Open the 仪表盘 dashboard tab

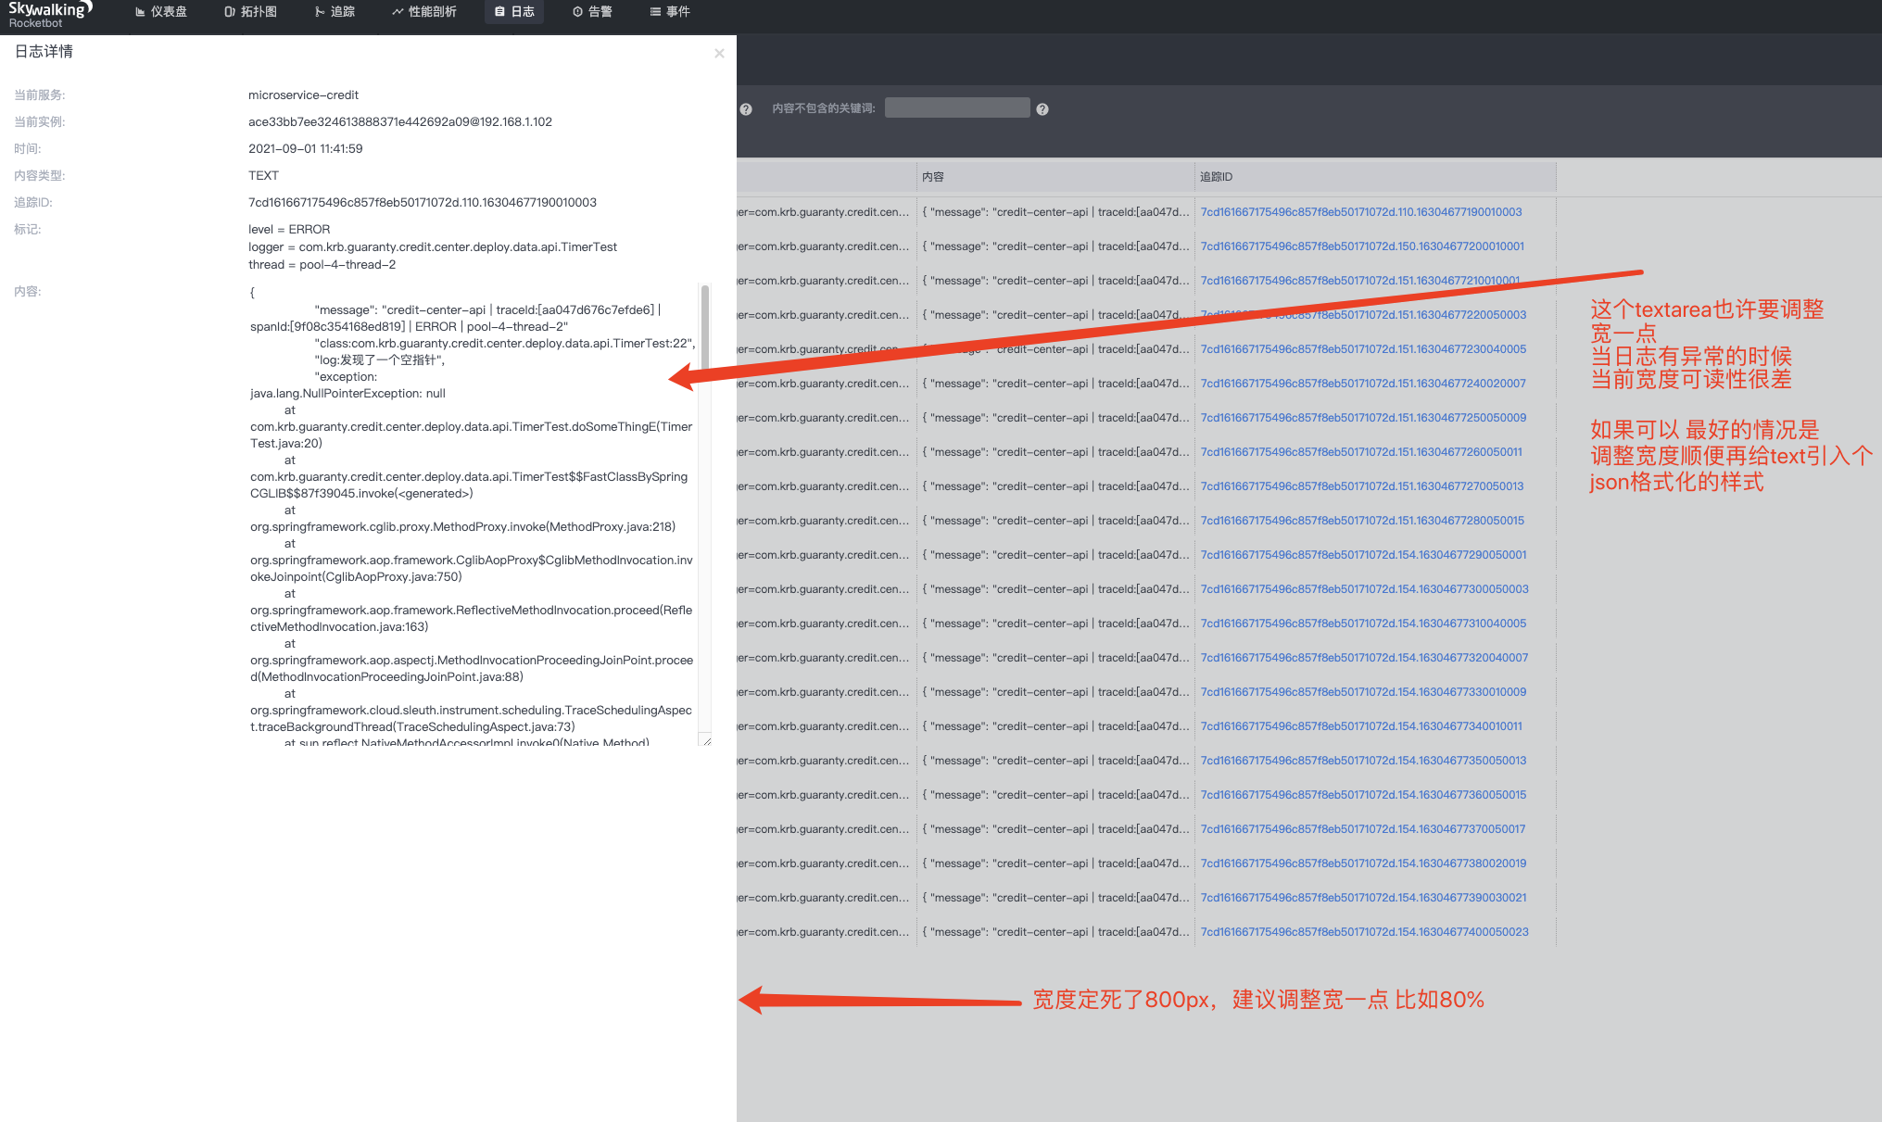(161, 12)
